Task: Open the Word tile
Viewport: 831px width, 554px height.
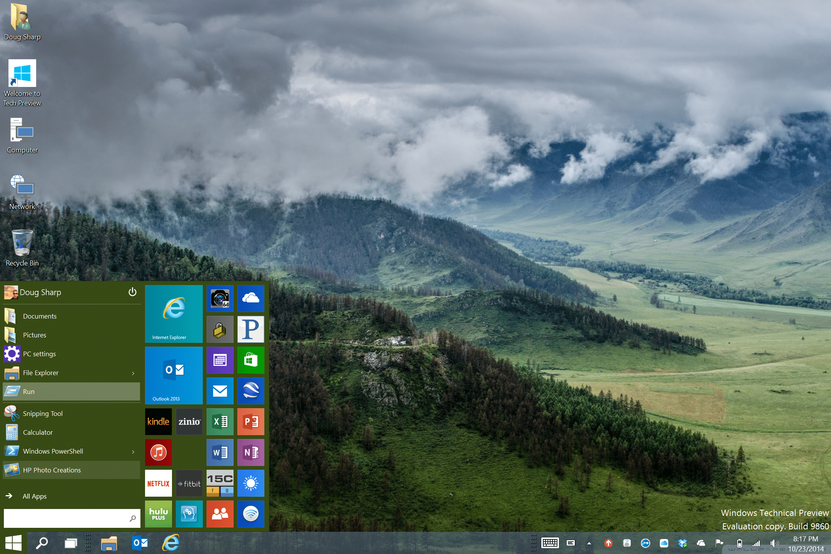Action: [x=220, y=452]
